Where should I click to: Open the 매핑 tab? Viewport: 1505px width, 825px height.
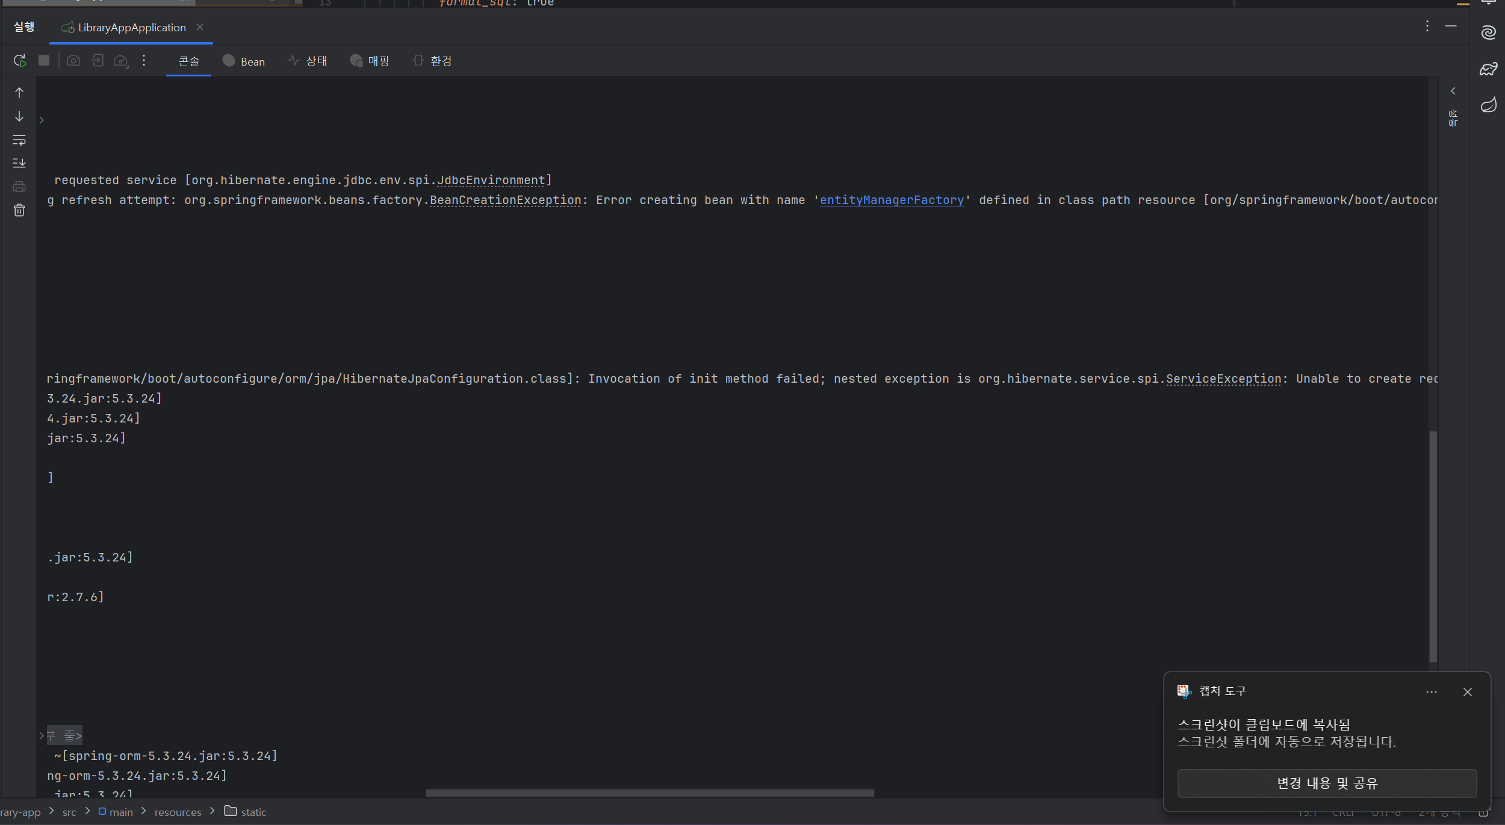coord(369,61)
